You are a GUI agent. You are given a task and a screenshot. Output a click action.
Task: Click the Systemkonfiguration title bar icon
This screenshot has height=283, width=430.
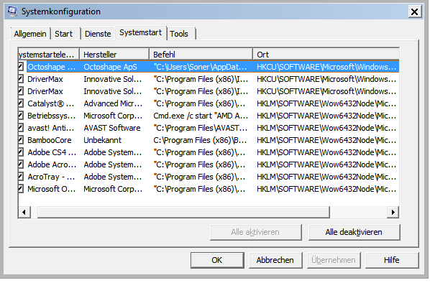(x=12, y=11)
